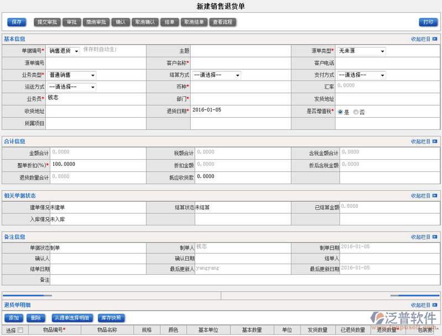Click the 颜色 column header

173,330
